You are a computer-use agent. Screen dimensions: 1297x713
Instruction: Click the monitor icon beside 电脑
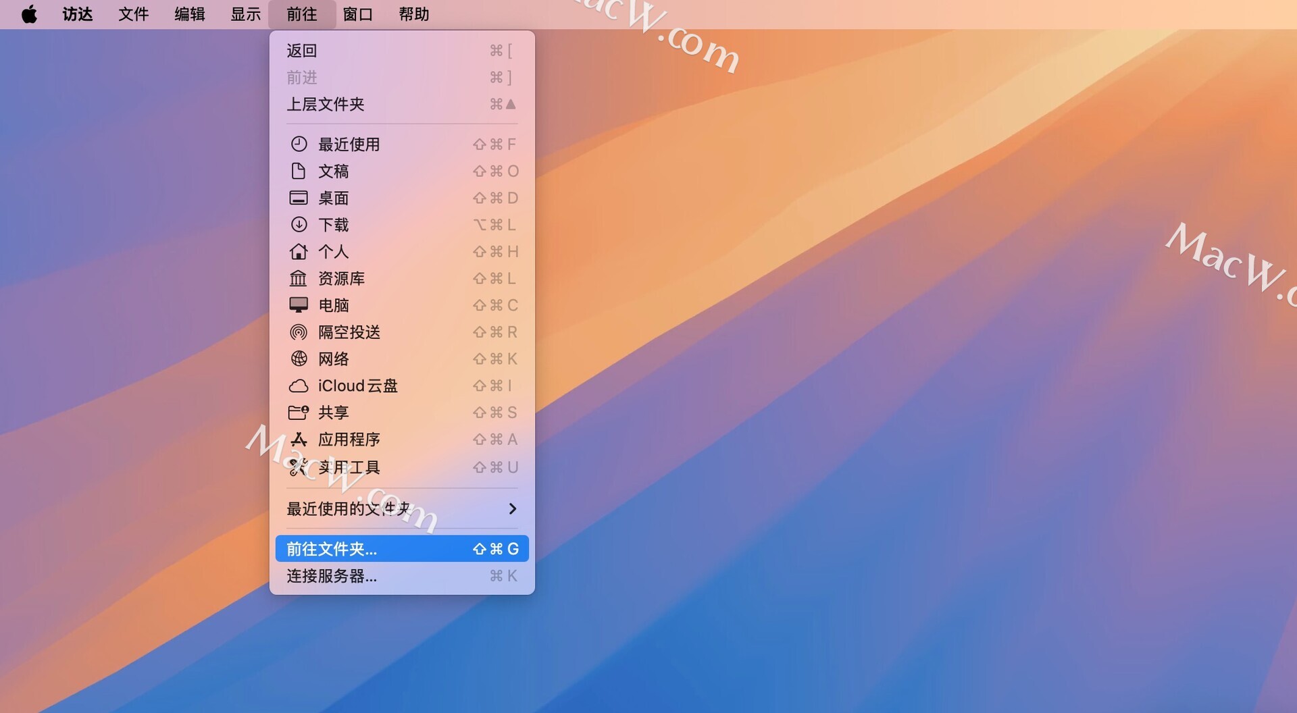tap(299, 305)
